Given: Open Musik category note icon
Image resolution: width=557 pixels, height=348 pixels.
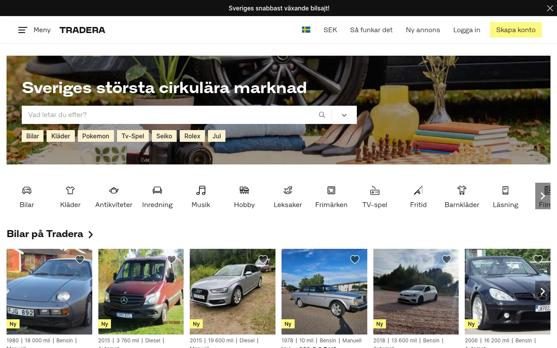Looking at the screenshot, I should [x=201, y=190].
